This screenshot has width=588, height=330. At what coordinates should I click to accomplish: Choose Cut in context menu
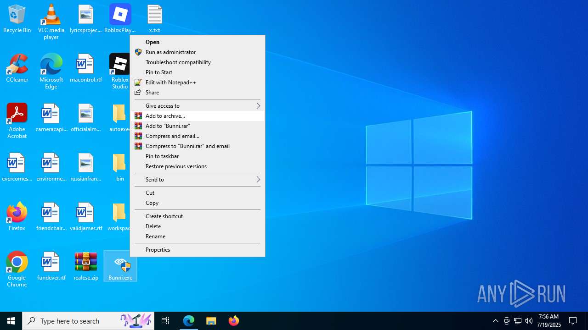pos(198,192)
